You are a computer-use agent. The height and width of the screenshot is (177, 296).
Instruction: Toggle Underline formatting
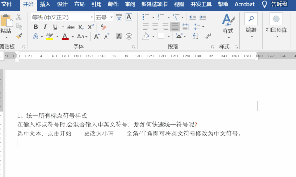tap(55, 27)
